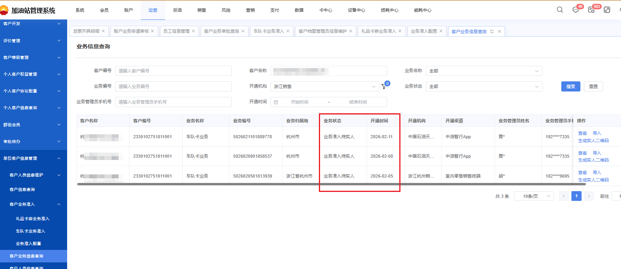Click filter funnel icon beside 开通机构
This screenshot has width=621, height=269.
pos(384,86)
